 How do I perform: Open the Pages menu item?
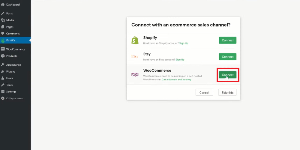(15, 27)
